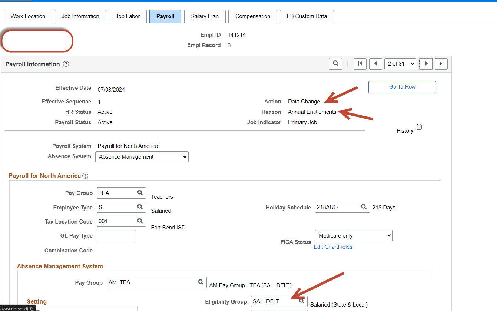Image resolution: width=497 pixels, height=311 pixels.
Task: Switch to the Job Information tab
Action: pyautogui.click(x=80, y=16)
